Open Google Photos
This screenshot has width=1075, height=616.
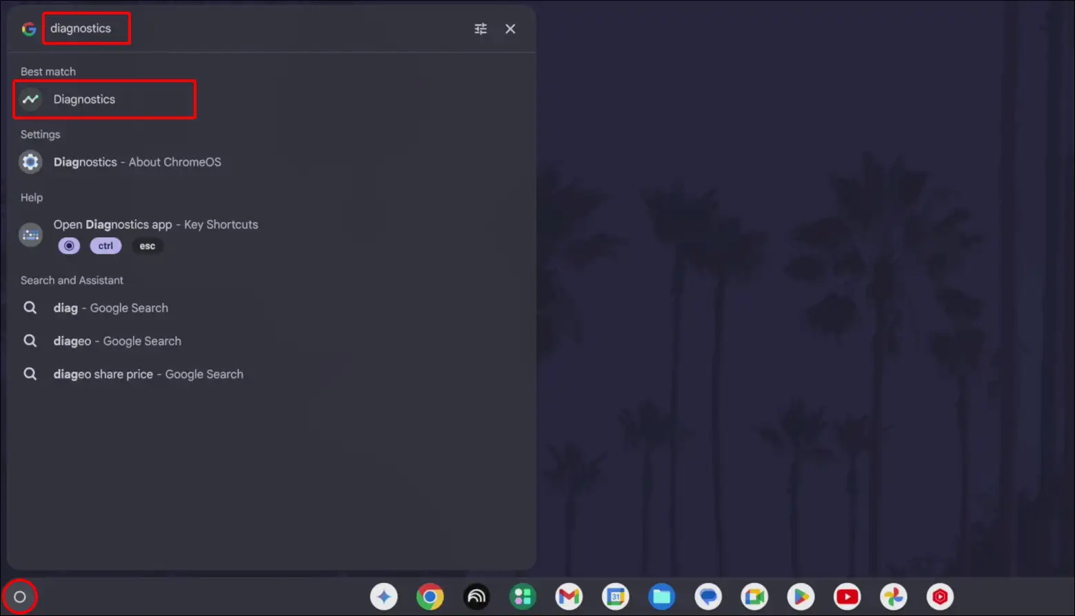(892, 596)
